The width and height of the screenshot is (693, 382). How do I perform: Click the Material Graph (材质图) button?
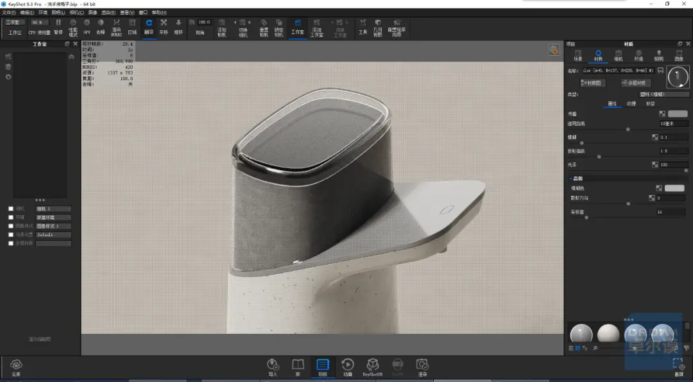[x=593, y=83]
